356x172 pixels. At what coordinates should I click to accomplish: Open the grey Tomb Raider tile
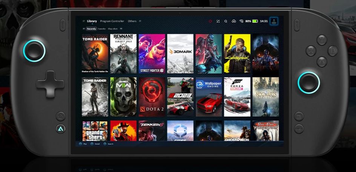95,97
